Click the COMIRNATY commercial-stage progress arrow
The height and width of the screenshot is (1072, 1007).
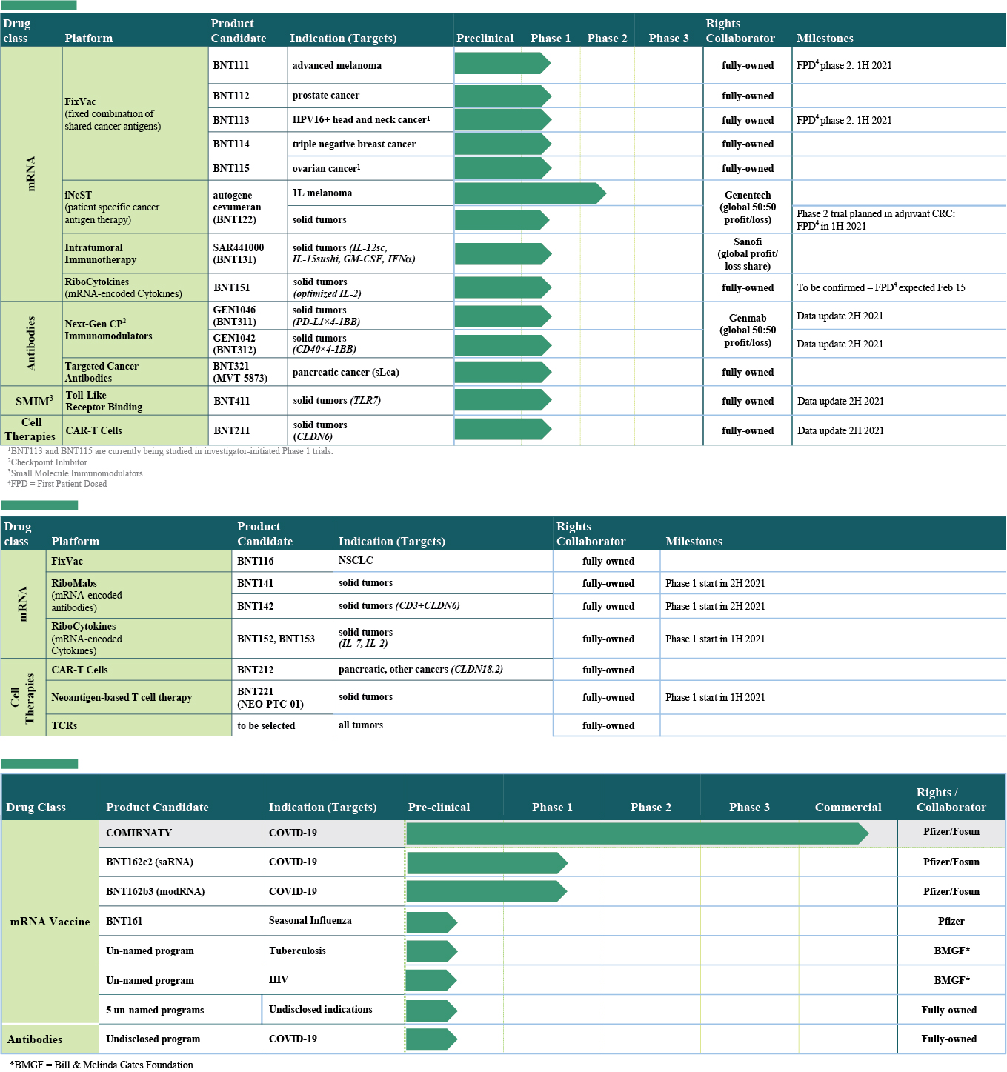coord(637,833)
